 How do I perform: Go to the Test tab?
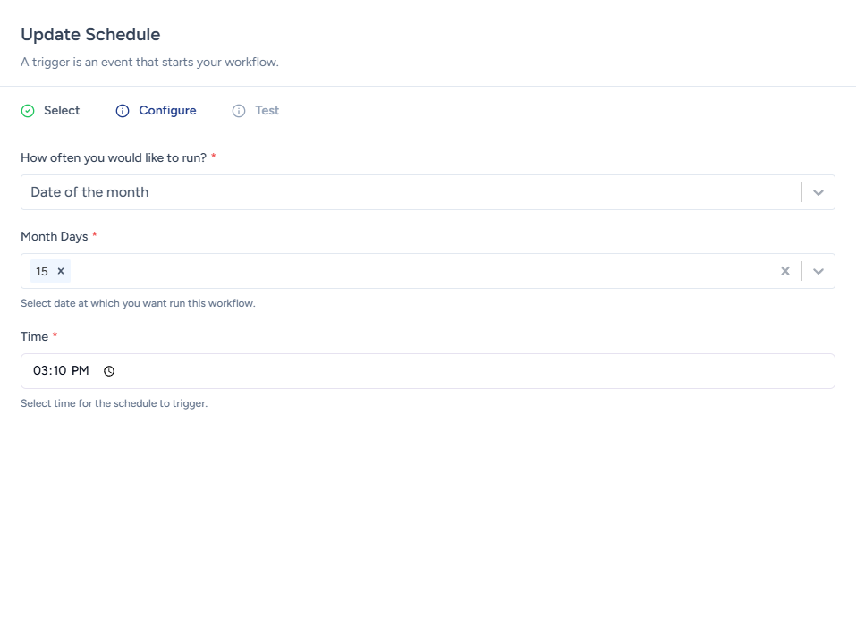267,111
